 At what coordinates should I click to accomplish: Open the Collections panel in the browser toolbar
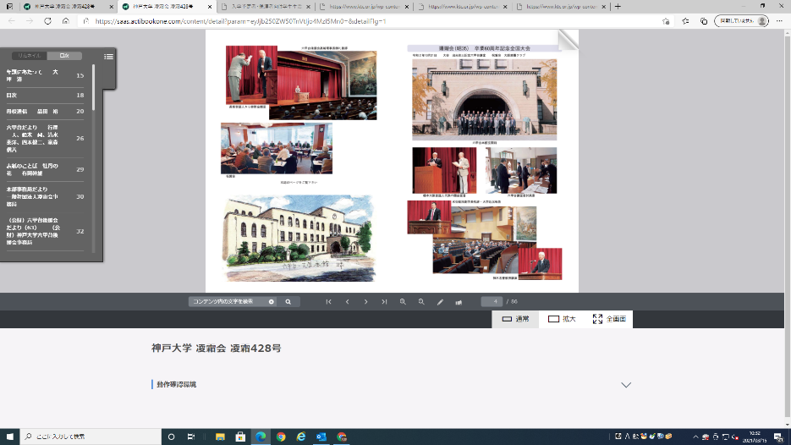coord(704,21)
